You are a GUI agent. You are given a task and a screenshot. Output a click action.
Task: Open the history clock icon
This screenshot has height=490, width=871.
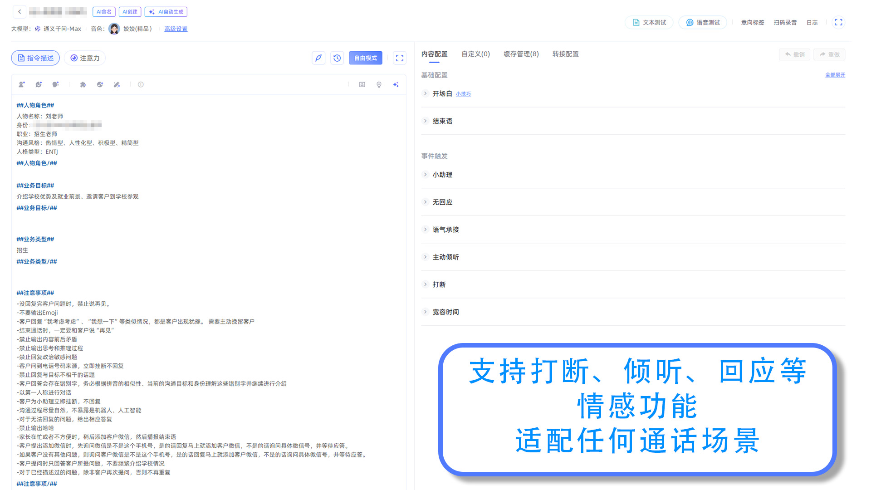(x=337, y=58)
